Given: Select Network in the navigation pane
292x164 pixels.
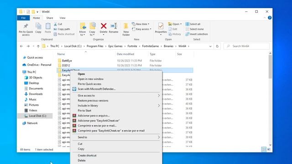Looking at the screenshot, I should point(32,123).
